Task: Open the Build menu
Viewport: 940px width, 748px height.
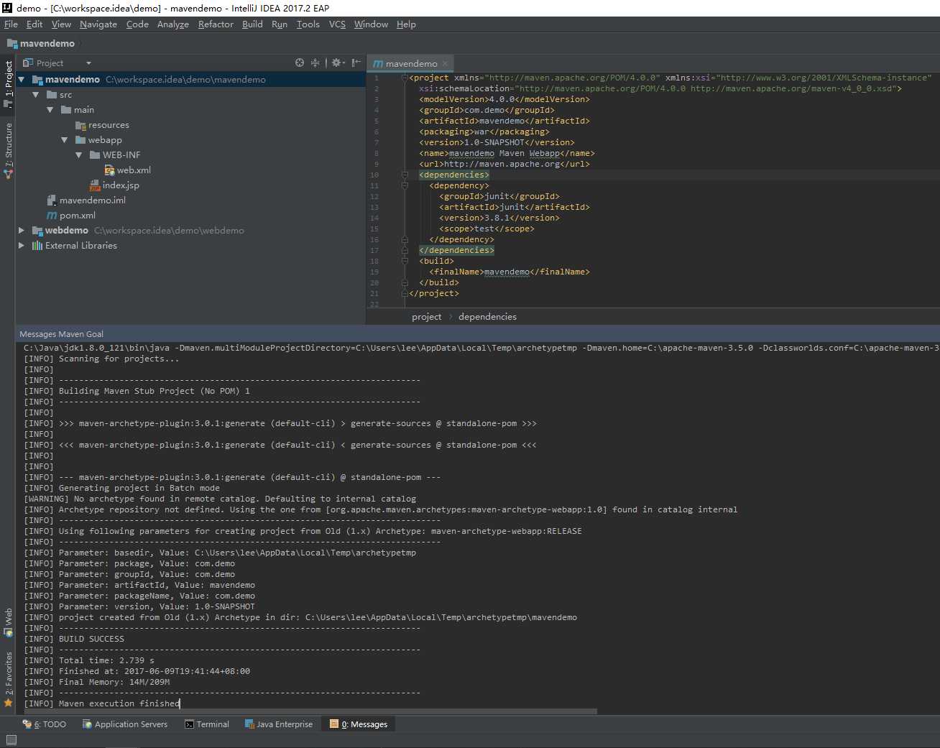Action: click(x=252, y=24)
